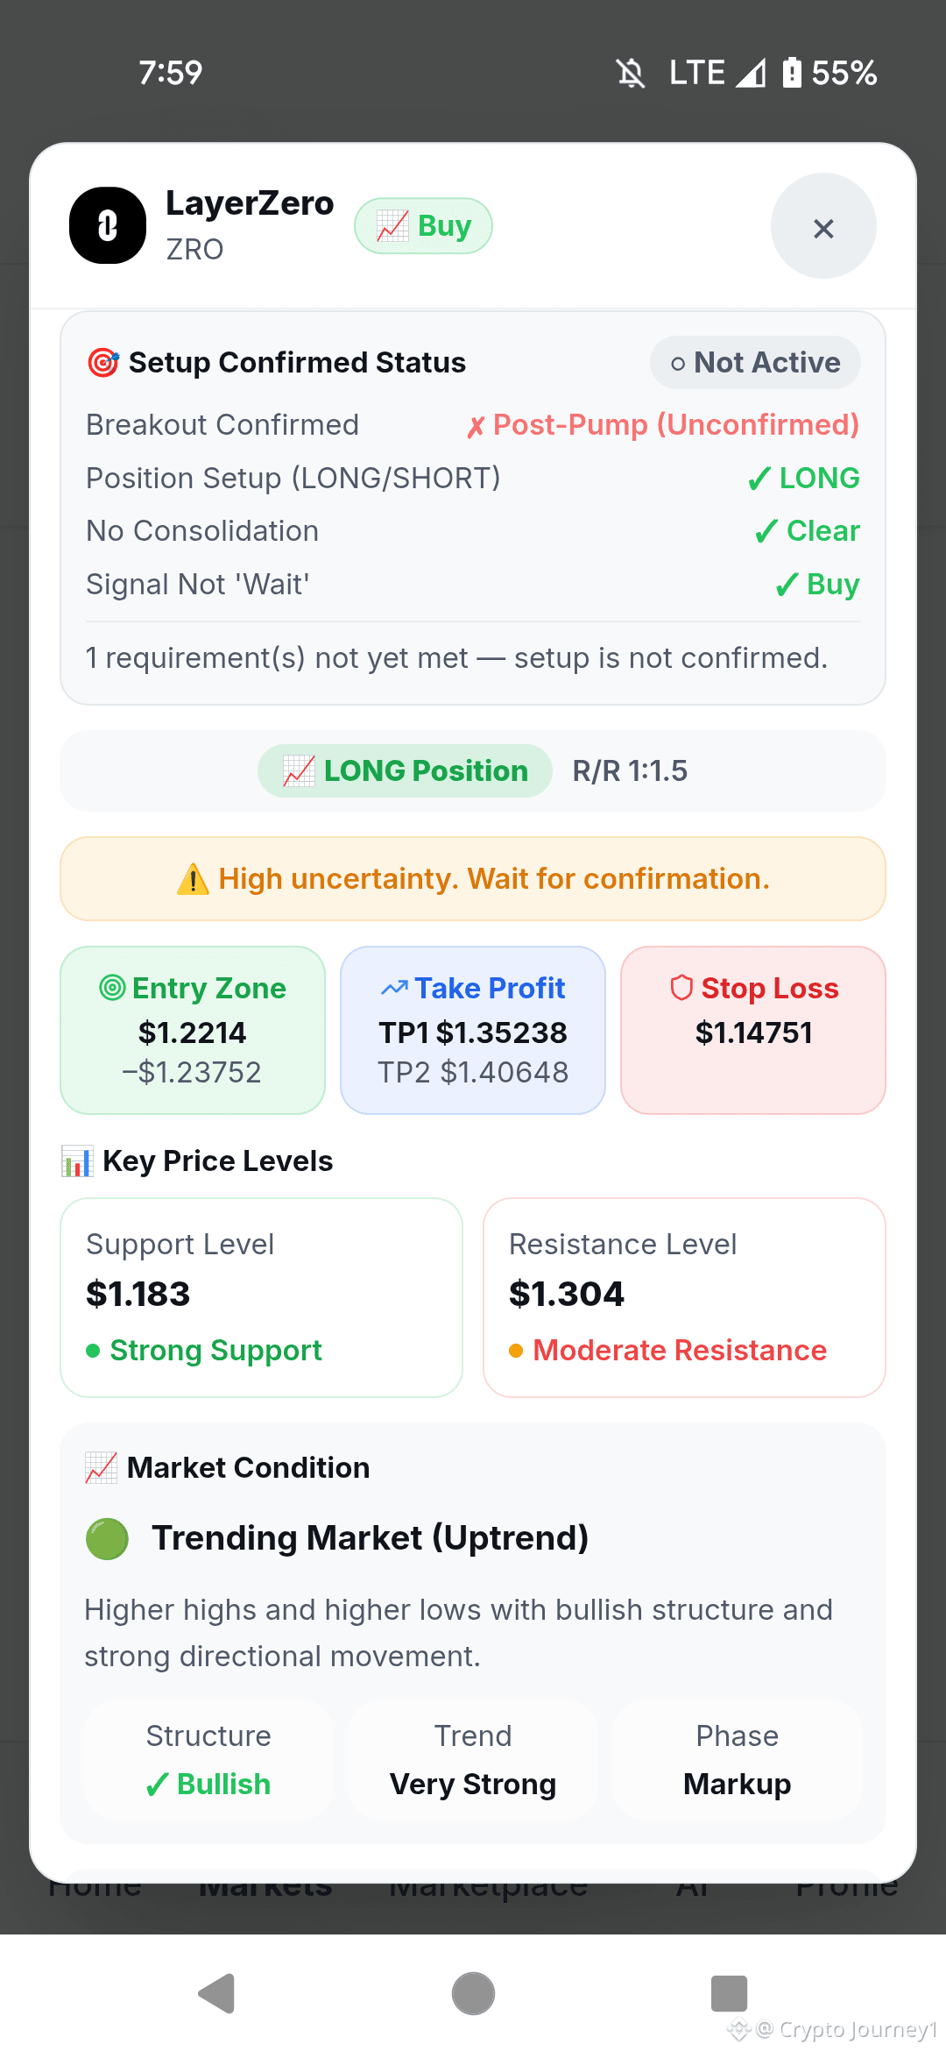The height and width of the screenshot is (2051, 946).
Task: Tap the Android home circle button
Action: click(473, 1994)
